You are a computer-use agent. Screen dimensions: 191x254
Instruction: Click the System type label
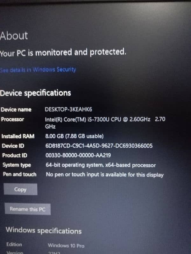pyautogui.click(x=17, y=165)
